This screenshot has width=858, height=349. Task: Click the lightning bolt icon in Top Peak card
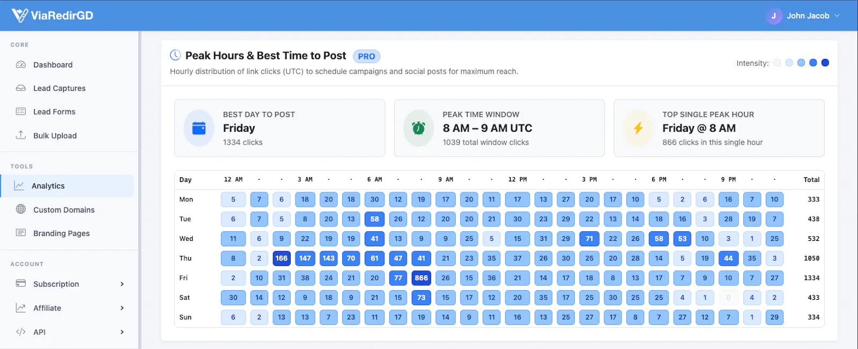(x=638, y=128)
